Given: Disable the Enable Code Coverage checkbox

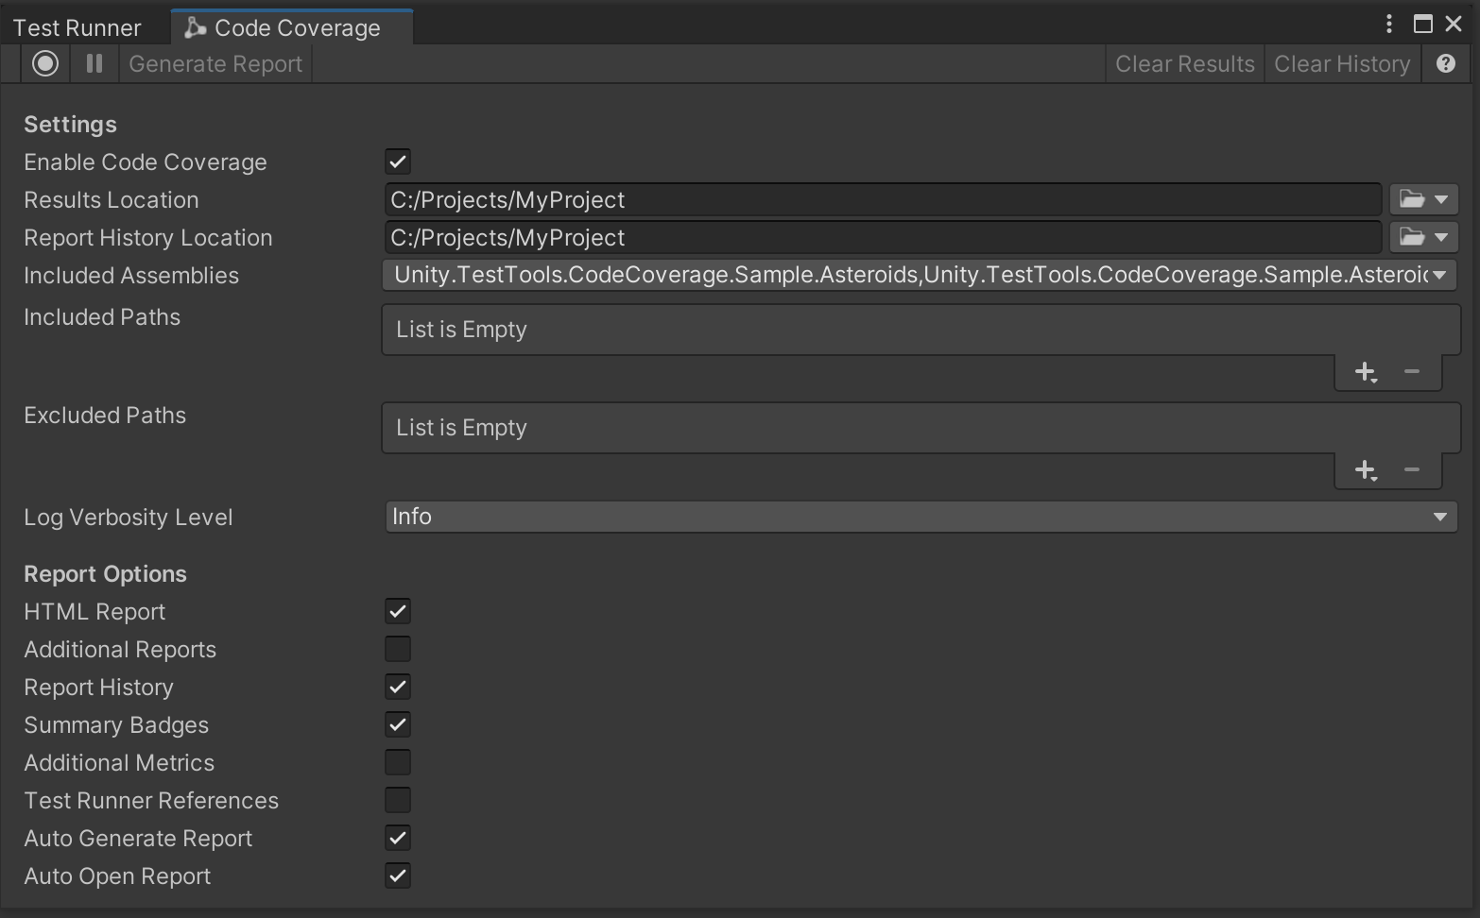Looking at the screenshot, I should [397, 161].
